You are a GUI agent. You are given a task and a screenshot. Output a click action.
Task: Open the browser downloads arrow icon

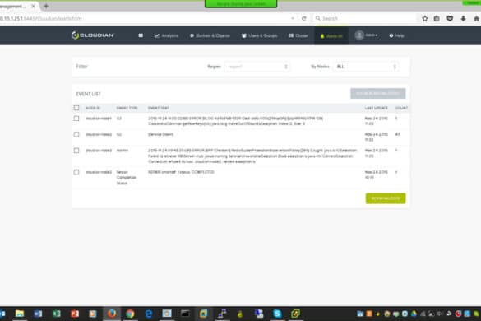click(463, 18)
